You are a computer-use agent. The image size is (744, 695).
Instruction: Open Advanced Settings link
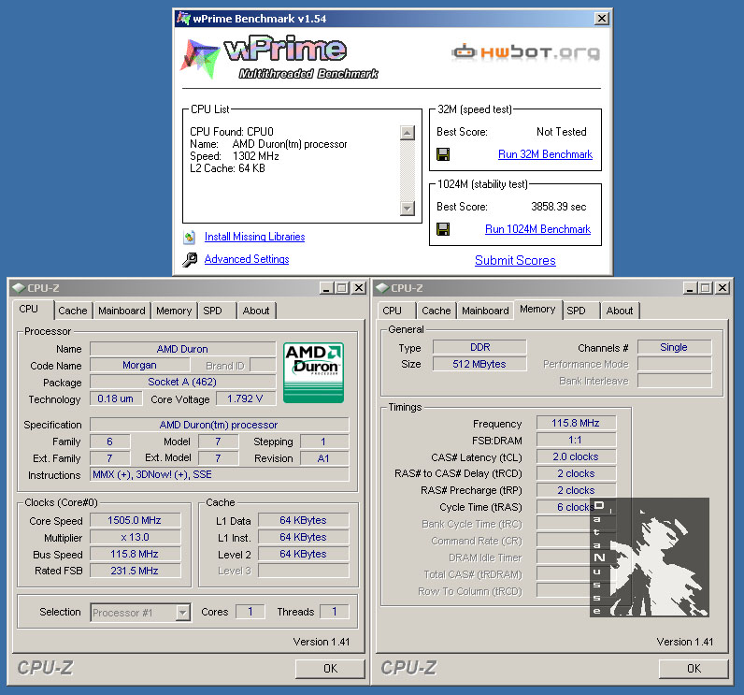[x=247, y=259]
